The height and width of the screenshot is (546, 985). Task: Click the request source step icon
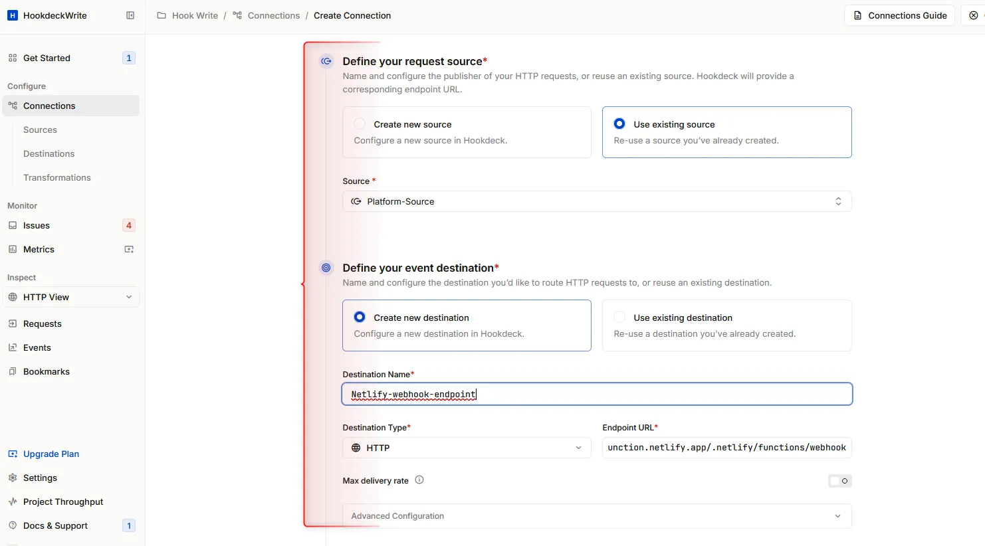[x=326, y=61]
